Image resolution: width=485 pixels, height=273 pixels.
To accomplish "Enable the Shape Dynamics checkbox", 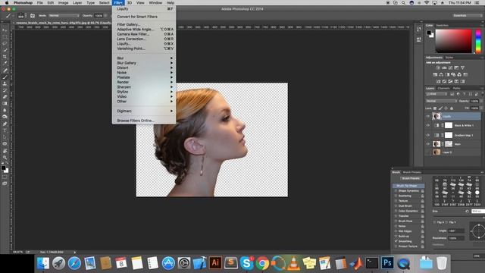I will (x=396, y=190).
